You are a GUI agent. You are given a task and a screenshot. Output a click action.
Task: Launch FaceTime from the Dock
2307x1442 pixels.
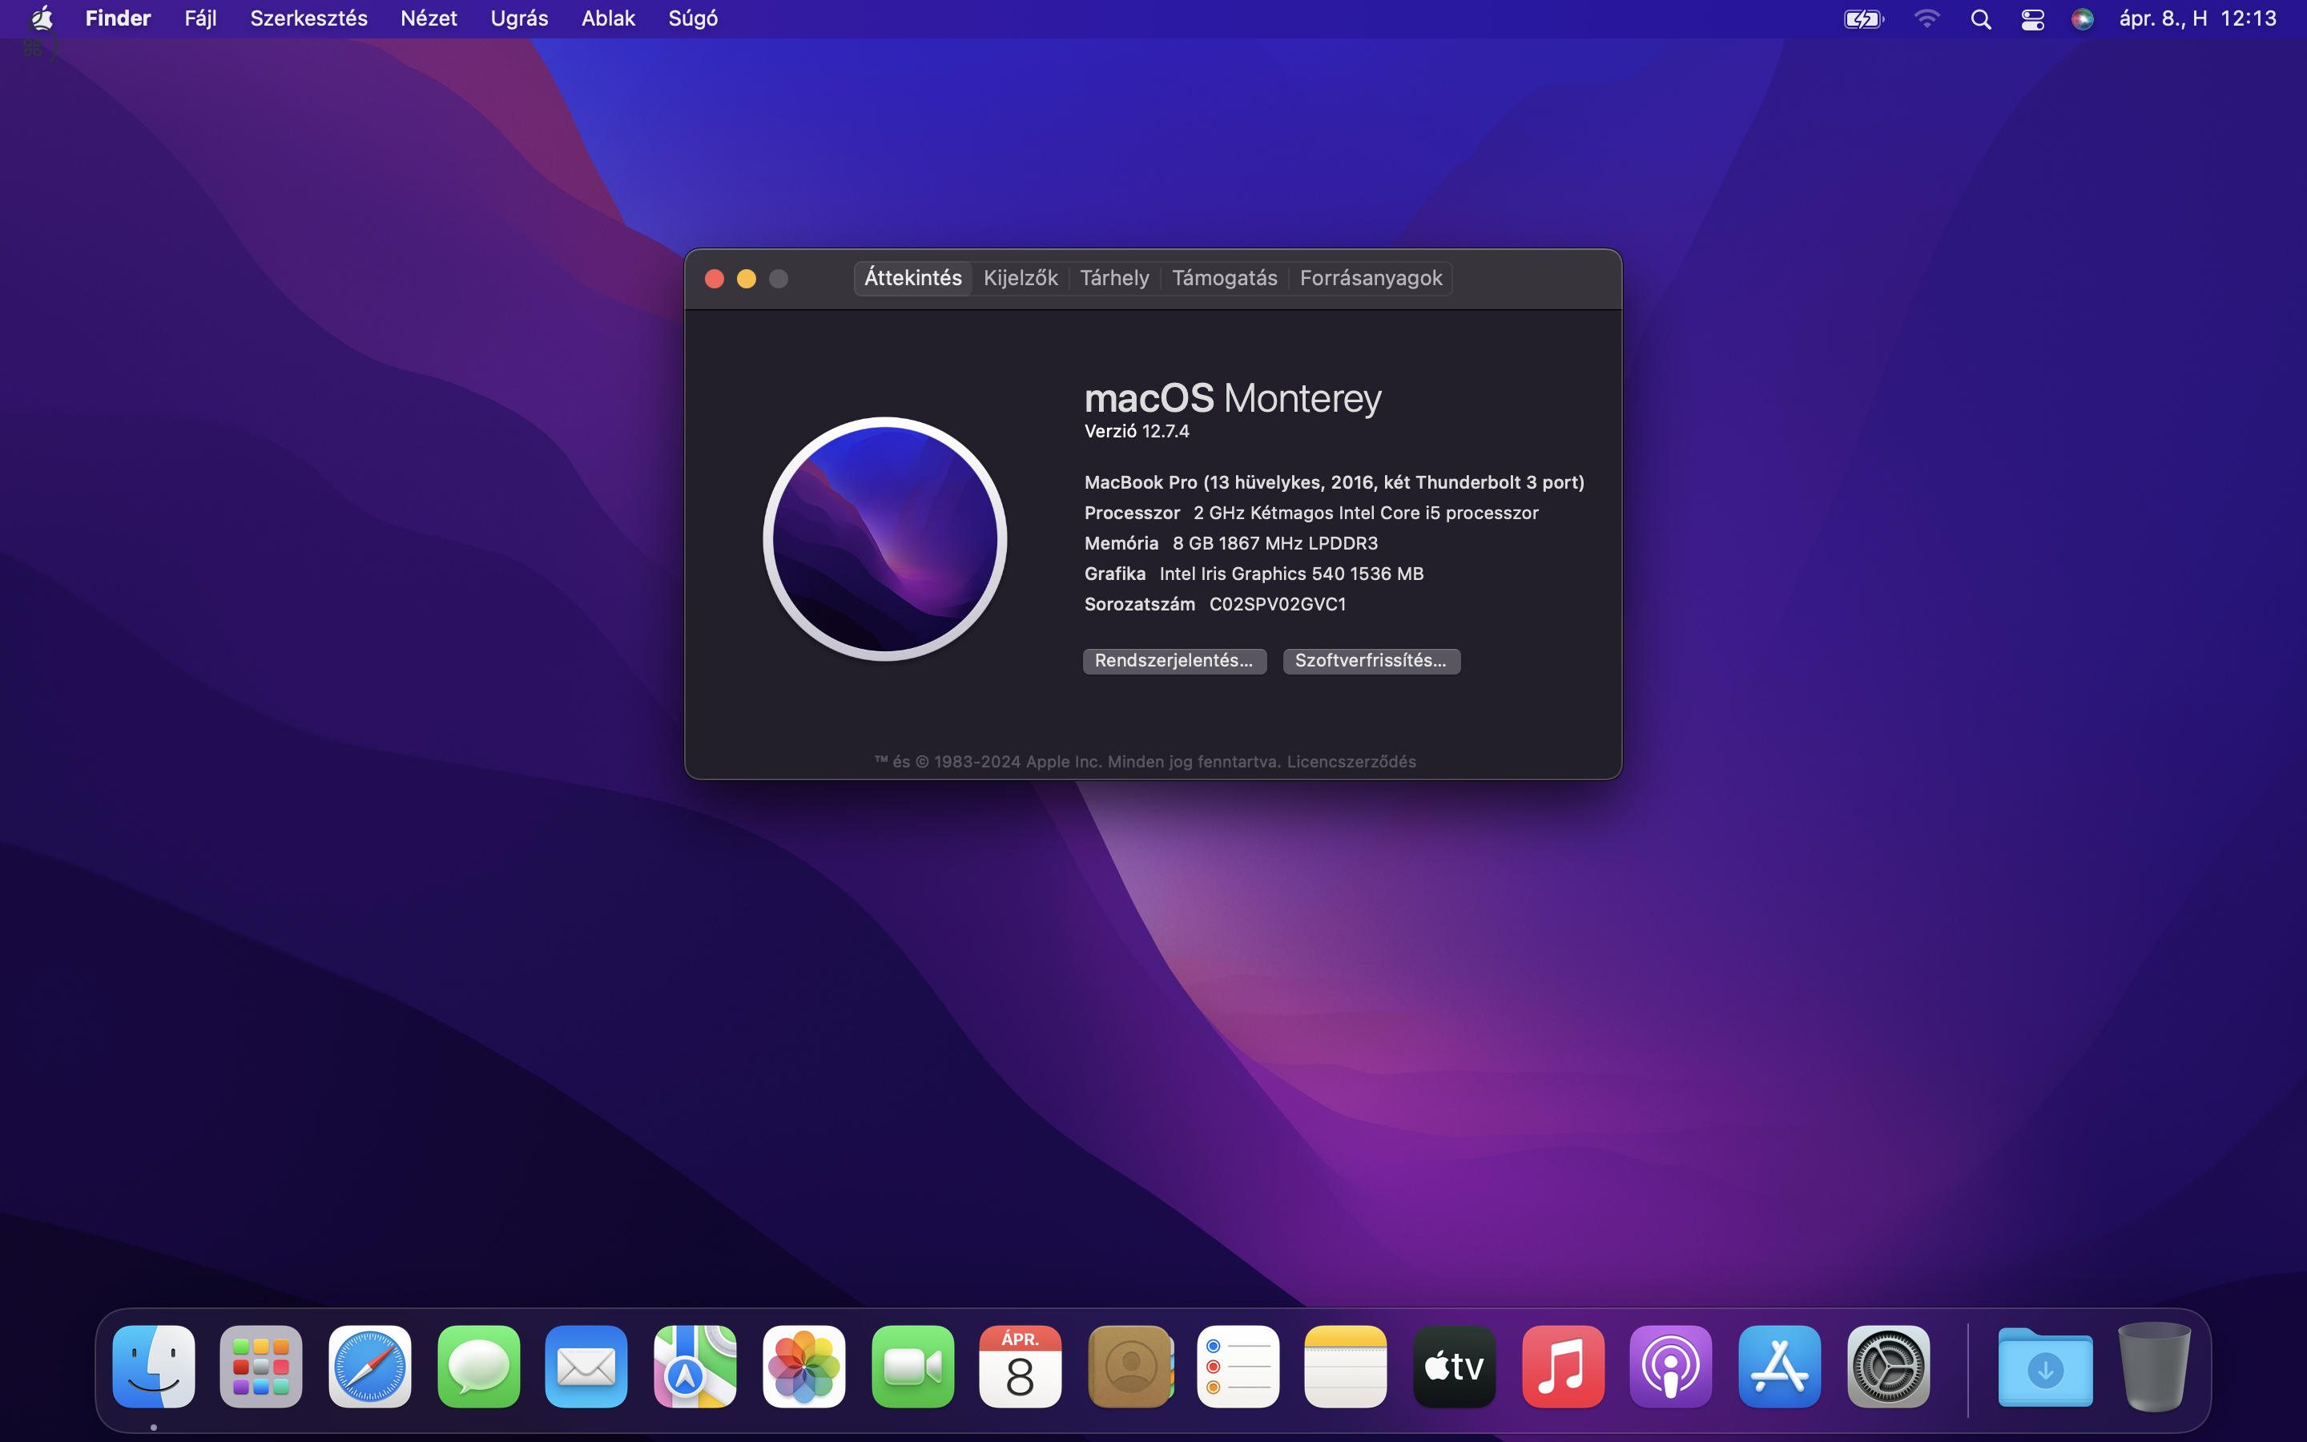click(x=912, y=1366)
